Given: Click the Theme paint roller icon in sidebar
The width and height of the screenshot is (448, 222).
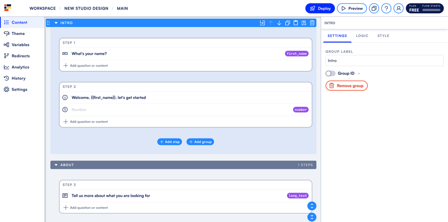Looking at the screenshot, I should coord(6,34).
